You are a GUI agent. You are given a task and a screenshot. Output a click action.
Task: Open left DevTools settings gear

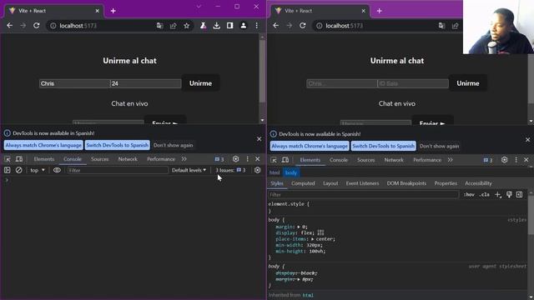click(x=235, y=159)
